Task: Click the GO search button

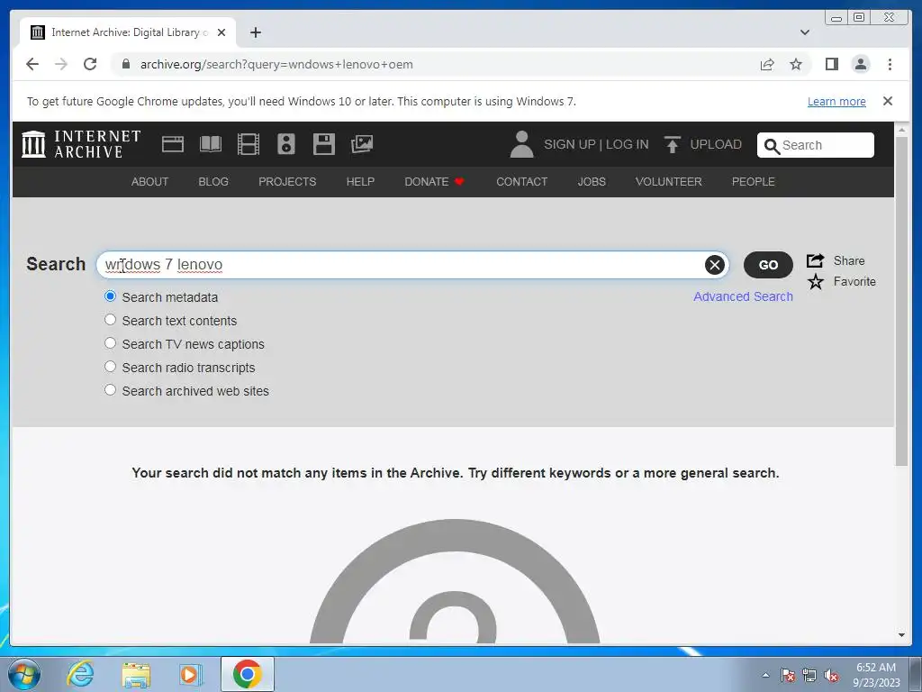Action: [768, 265]
